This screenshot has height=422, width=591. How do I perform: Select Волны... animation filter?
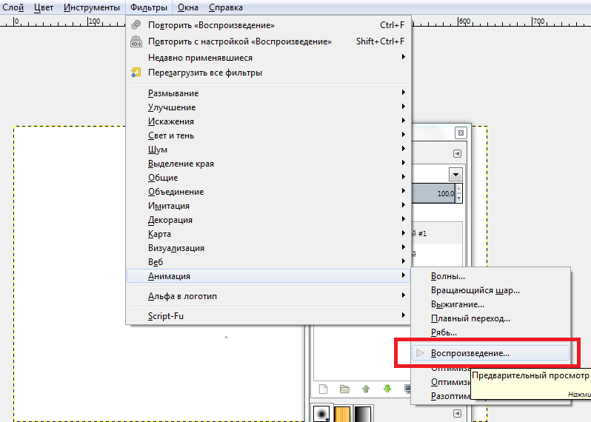[x=491, y=276]
